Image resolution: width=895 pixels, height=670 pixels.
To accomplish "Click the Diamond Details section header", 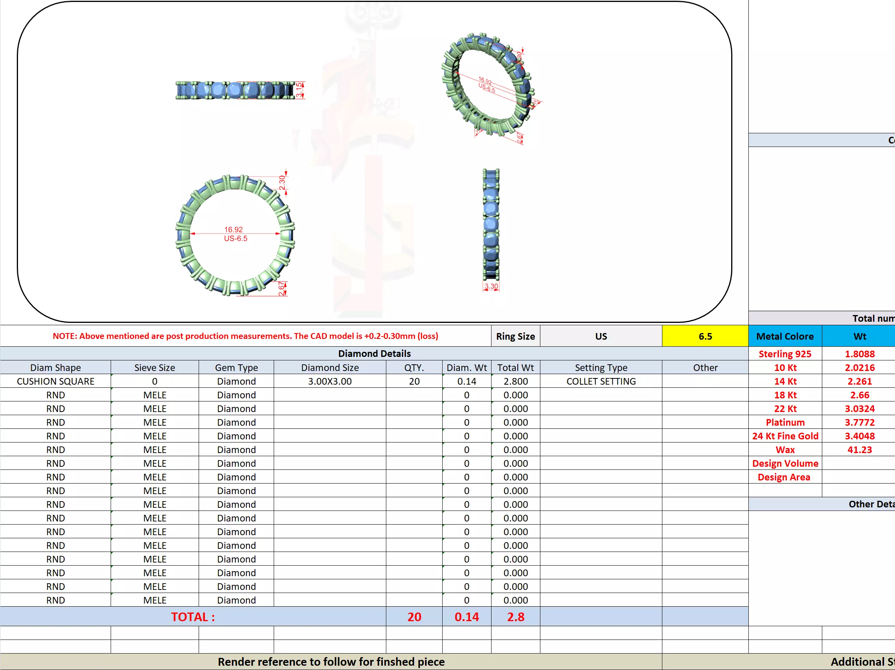I will click(374, 353).
